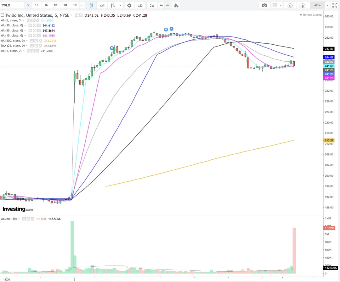Screen dimensions: 340x282
Task: Select 5 minute interval
Action: pyautogui.click(x=28, y=5)
